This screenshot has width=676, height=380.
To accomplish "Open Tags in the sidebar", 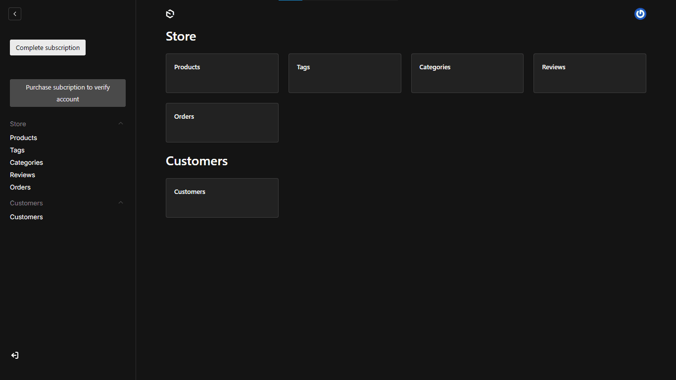I will (x=17, y=150).
